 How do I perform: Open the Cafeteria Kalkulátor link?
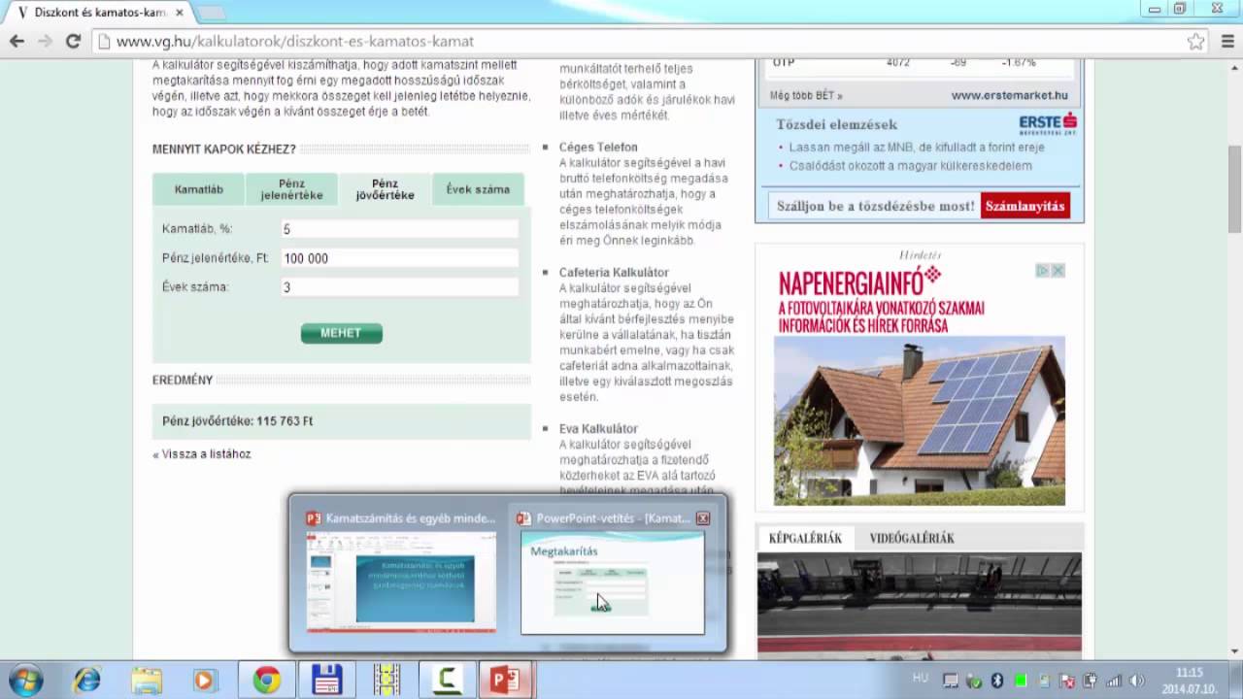tap(614, 273)
